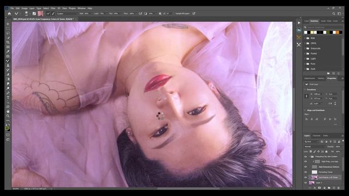Open the layer blend mode dropdown
This screenshot has height=196, width=349.
315,146
